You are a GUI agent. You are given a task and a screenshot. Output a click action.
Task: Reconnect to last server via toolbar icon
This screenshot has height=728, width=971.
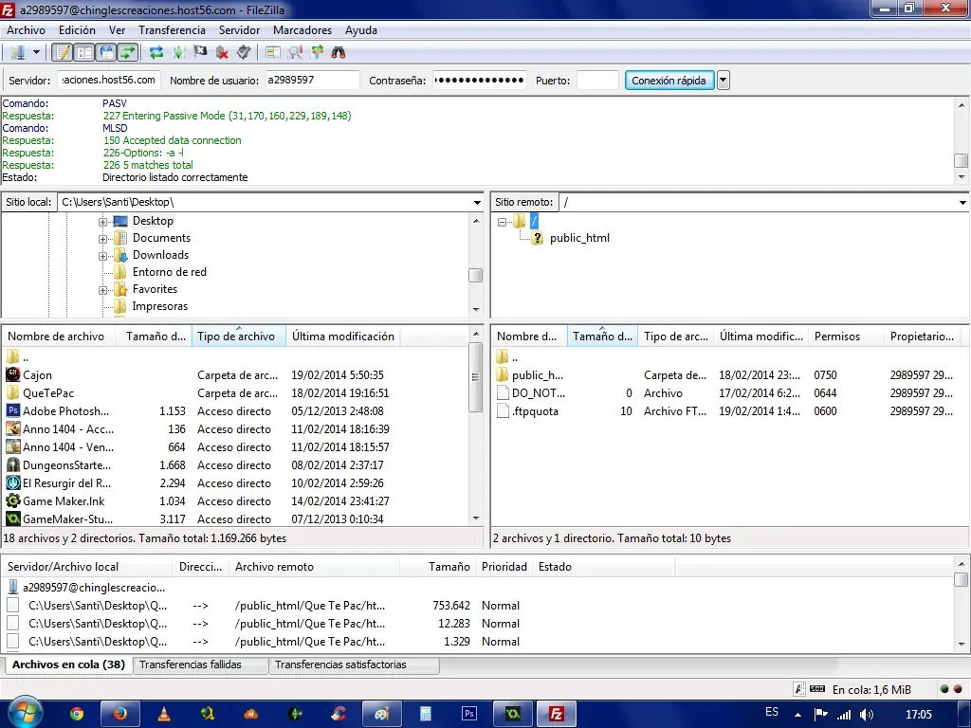tap(244, 53)
